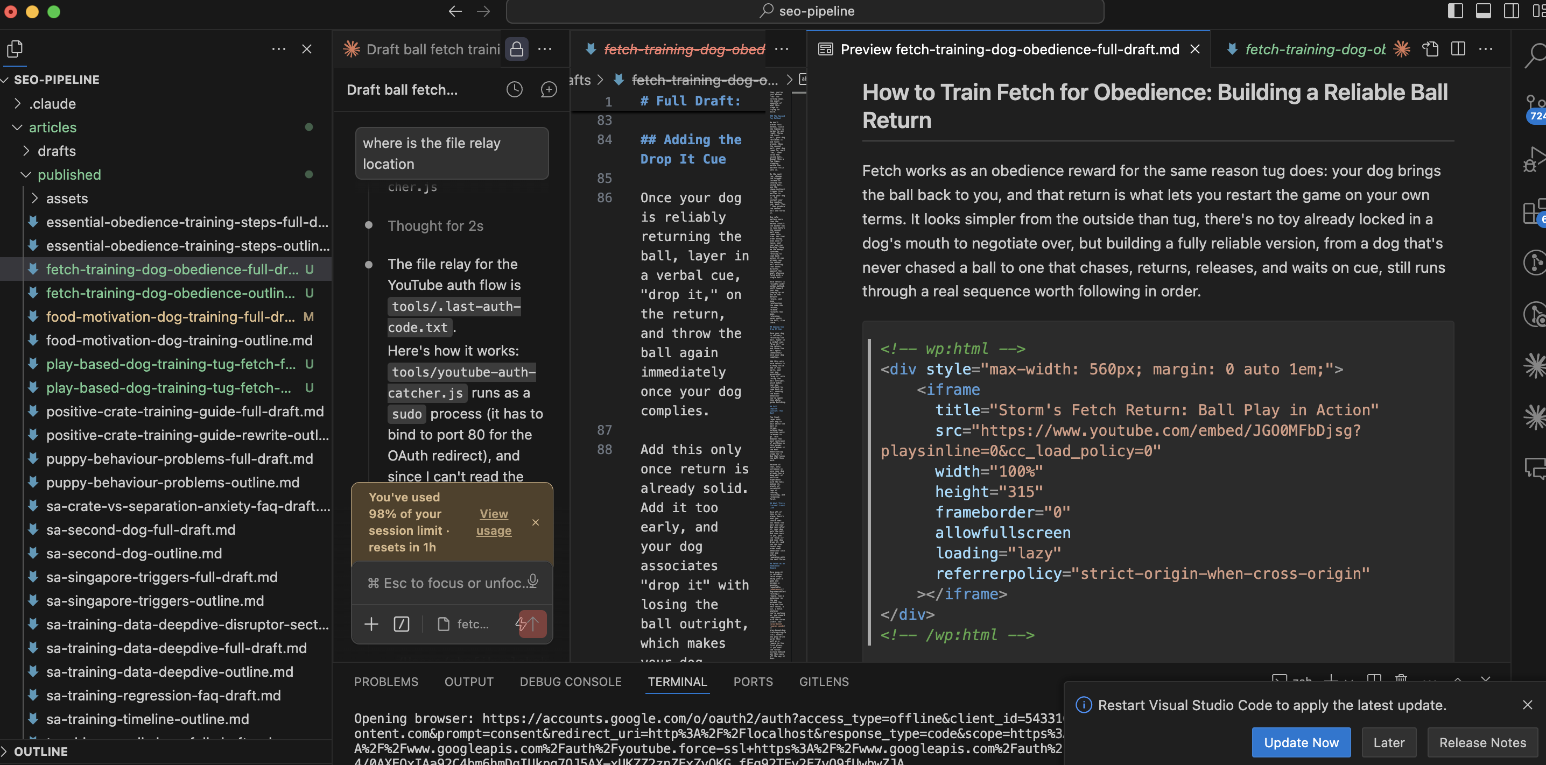Toggle bottom panel visibility
This screenshot has height=765, width=1546.
[x=1484, y=11]
